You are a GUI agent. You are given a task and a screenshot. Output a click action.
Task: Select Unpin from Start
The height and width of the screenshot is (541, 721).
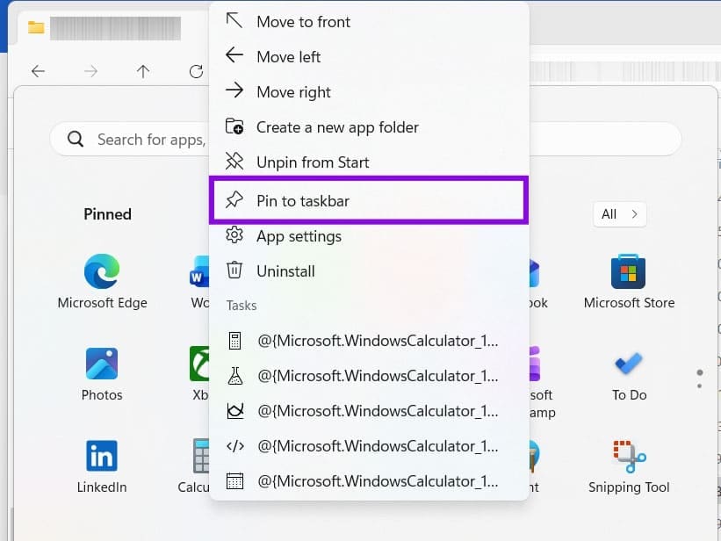coord(368,162)
